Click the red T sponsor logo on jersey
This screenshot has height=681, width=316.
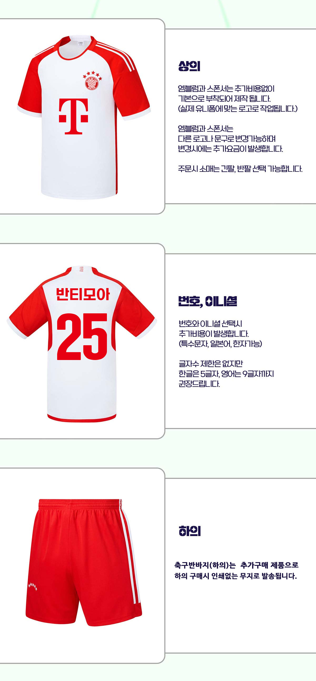pos(73,116)
